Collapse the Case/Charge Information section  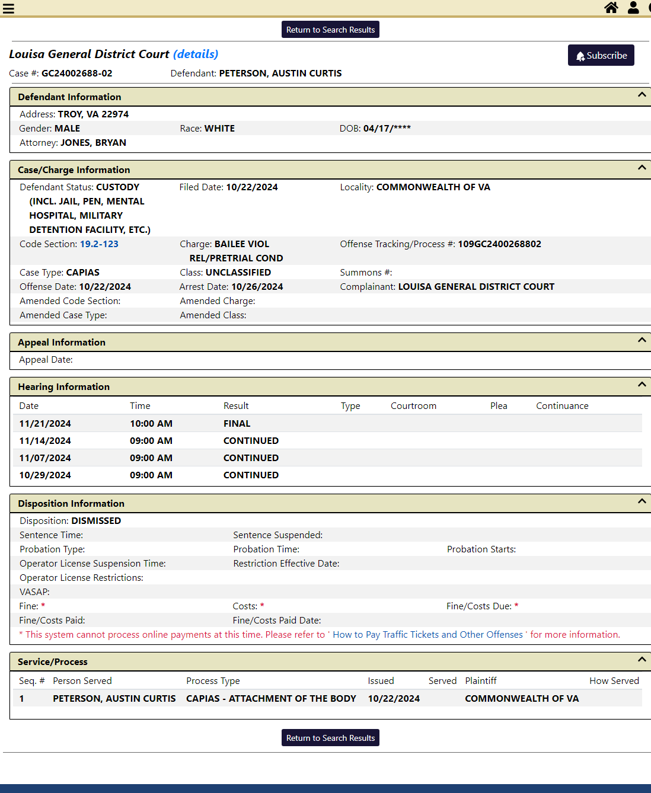tap(642, 168)
